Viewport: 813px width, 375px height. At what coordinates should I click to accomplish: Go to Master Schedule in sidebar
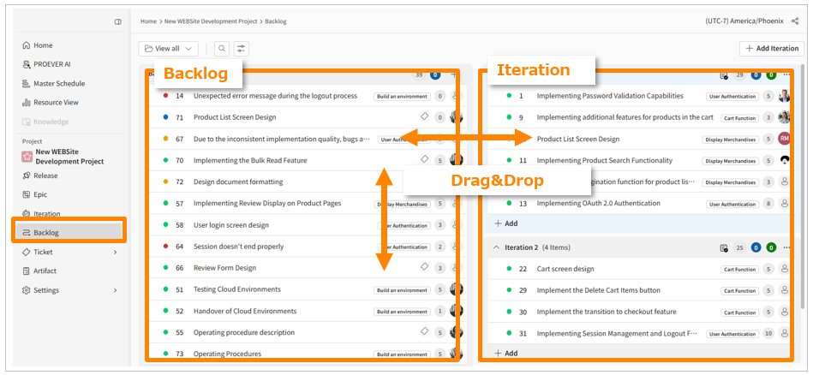[x=58, y=83]
